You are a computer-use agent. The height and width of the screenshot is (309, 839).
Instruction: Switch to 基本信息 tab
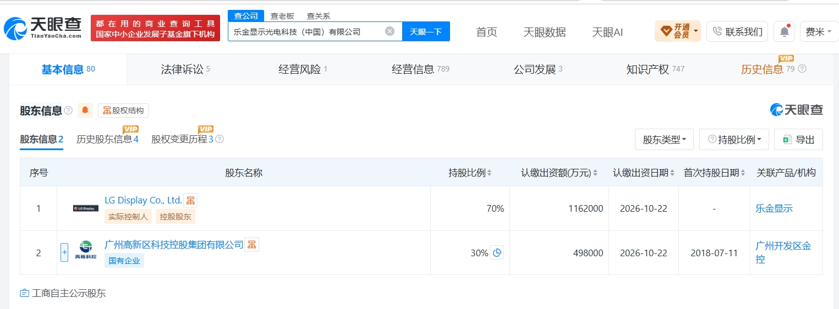68,69
